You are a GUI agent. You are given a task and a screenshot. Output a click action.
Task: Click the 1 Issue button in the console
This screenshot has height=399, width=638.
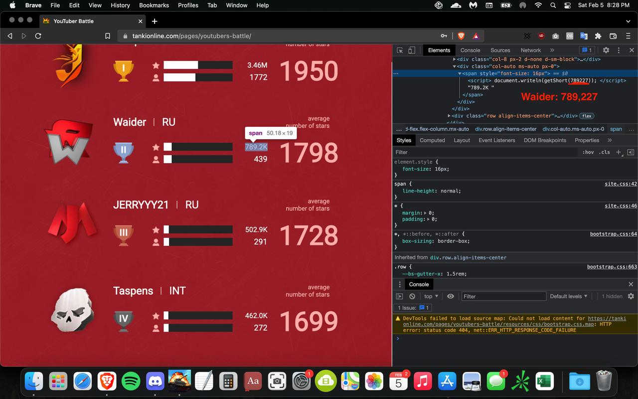[413, 308]
